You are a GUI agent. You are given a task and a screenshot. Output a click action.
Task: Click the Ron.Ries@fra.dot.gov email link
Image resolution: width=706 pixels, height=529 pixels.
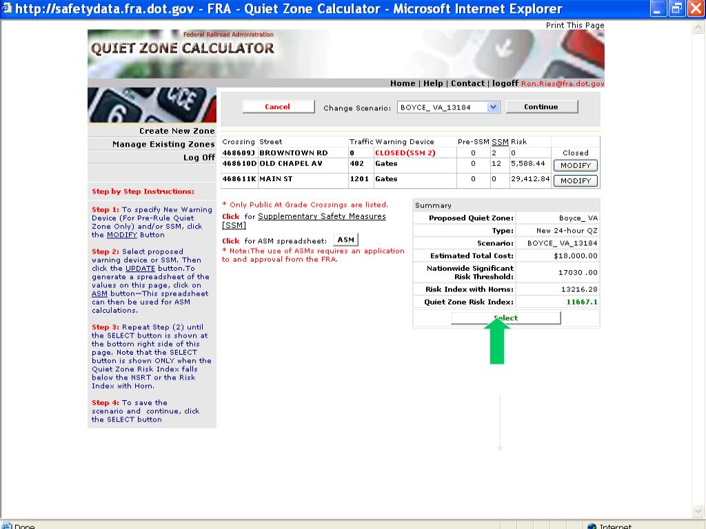tap(563, 83)
